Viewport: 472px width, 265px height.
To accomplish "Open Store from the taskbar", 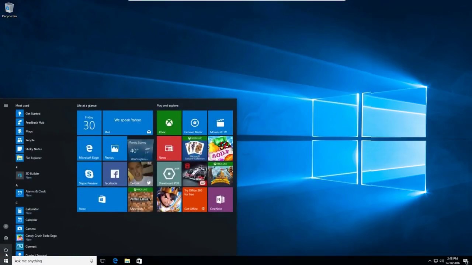I will (x=139, y=261).
